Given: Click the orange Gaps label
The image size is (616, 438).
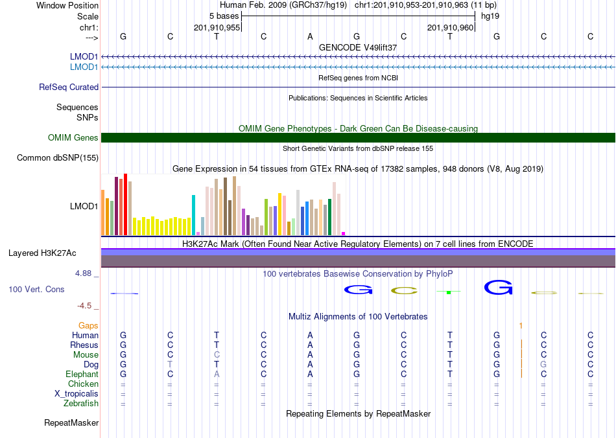Looking at the screenshot, I should click(x=88, y=325).
